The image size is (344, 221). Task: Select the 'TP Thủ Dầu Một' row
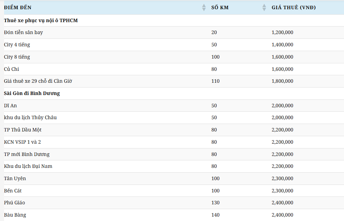click(23, 130)
